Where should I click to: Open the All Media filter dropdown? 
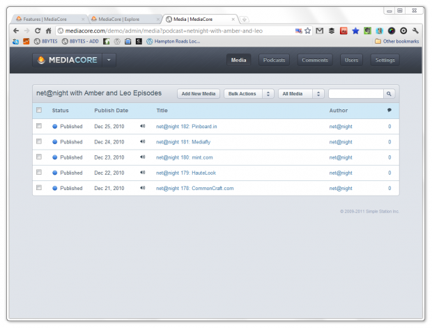tap(301, 94)
